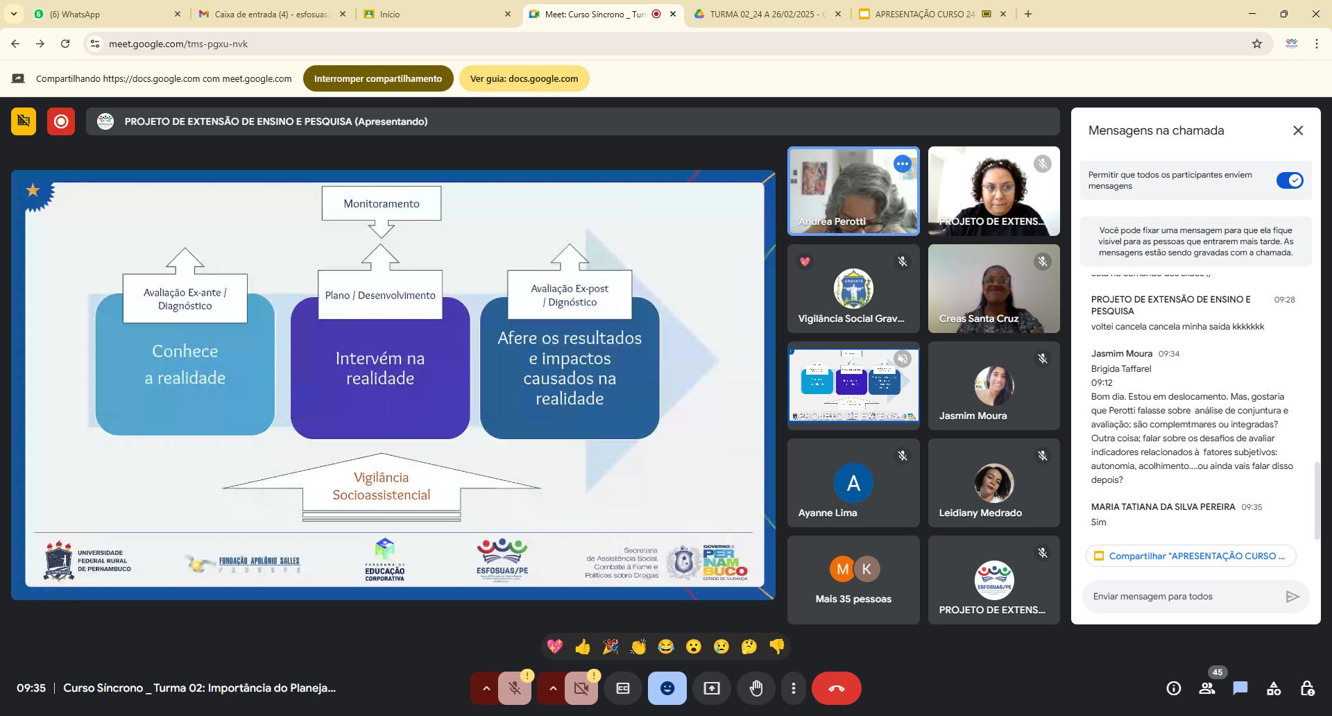Screen dimensions: 1332x716
Task: Open the closed captions control
Action: 623,688
